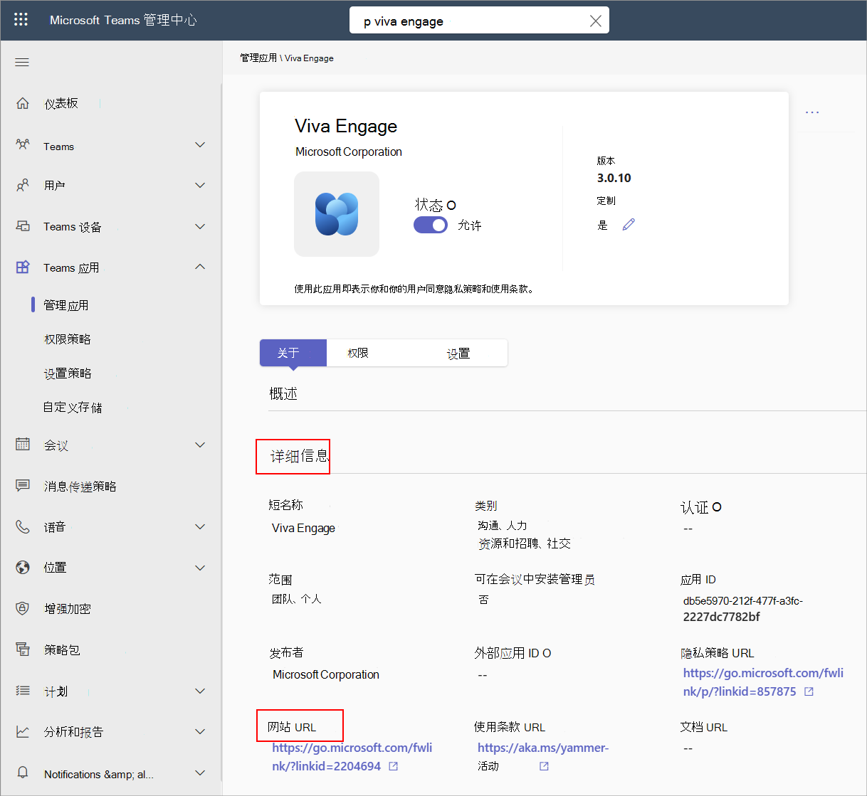Viewport: 867px width, 796px height.
Task: Open the aka.ms/yammer terms link
Action: (x=543, y=748)
